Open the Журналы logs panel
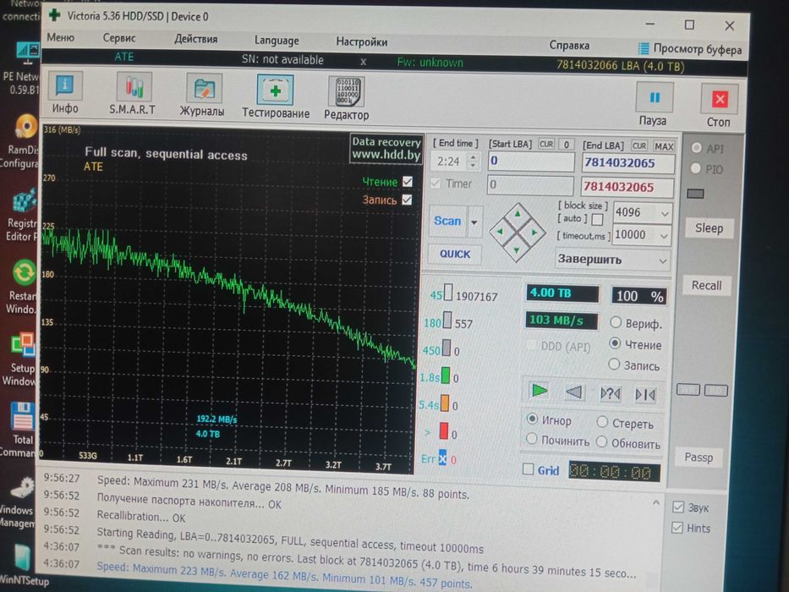The image size is (789, 592). (202, 96)
